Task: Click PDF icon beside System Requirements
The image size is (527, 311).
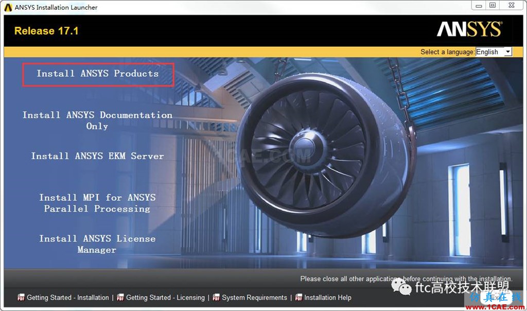Action: point(216,297)
